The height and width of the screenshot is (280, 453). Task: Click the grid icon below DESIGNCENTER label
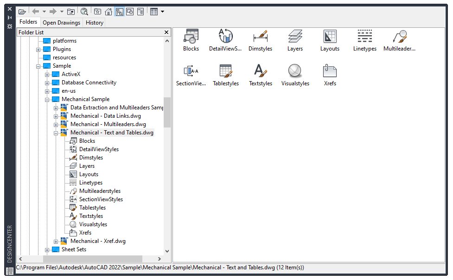click(x=10, y=271)
